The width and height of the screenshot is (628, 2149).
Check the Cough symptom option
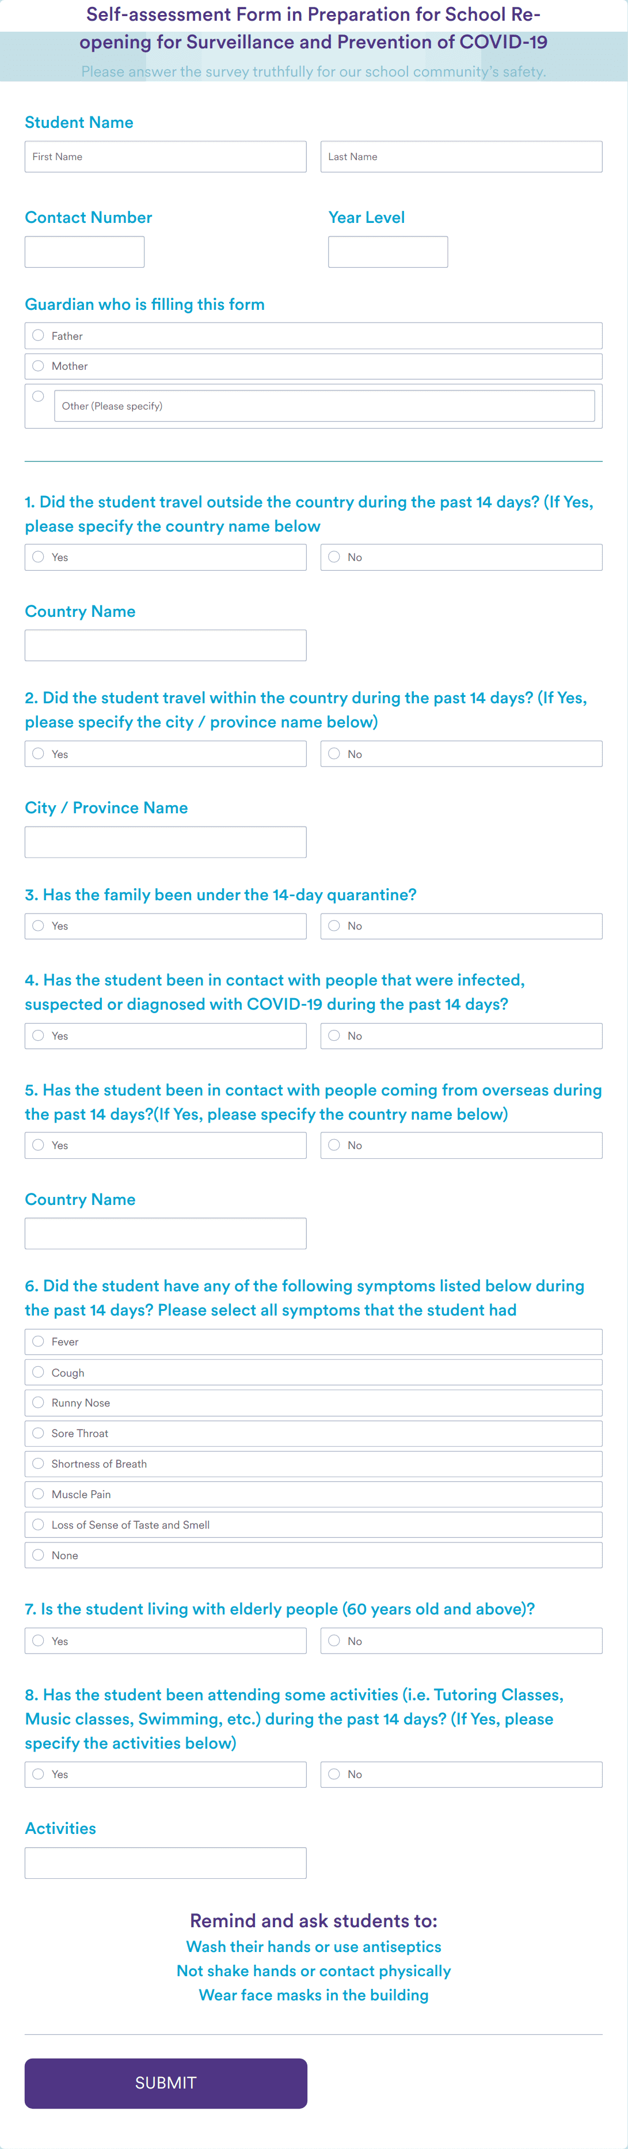tap(39, 1371)
